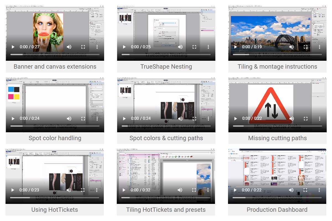
Task: Toggle sound on Spot color handling video
Action: click(x=69, y=119)
